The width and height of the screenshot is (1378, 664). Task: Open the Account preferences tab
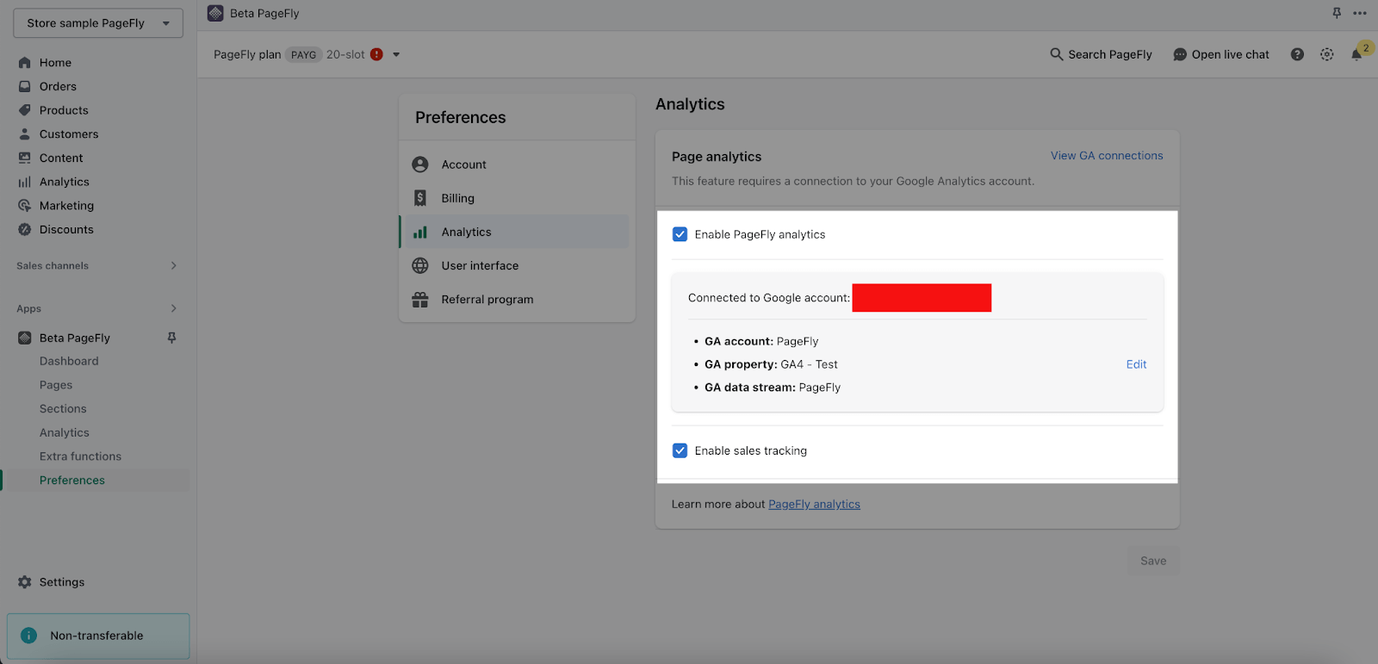514,164
